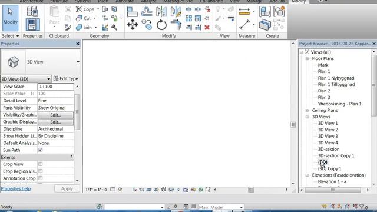Screen dimensions: 377x212
Task: Select the Modify arrow tool
Action: (11, 18)
